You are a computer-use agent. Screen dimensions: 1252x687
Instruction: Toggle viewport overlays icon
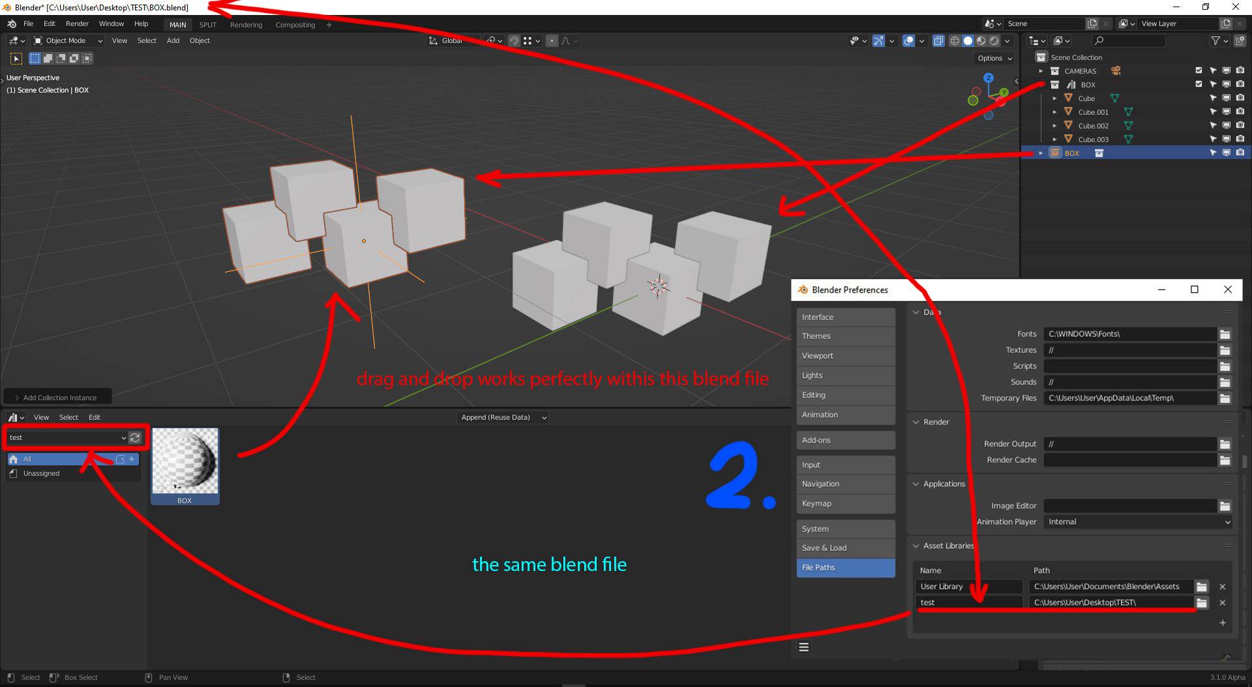tap(908, 41)
